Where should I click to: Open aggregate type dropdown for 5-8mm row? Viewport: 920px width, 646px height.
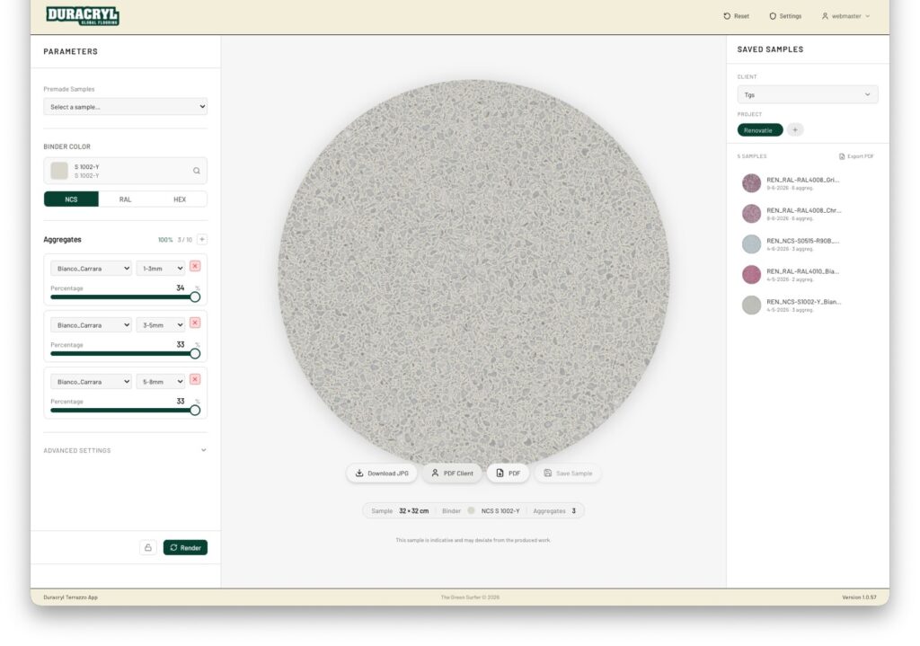pyautogui.click(x=91, y=382)
